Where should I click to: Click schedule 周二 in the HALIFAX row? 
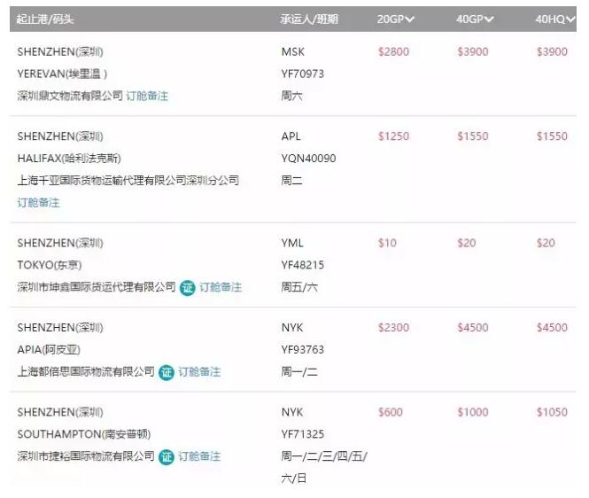click(292, 181)
